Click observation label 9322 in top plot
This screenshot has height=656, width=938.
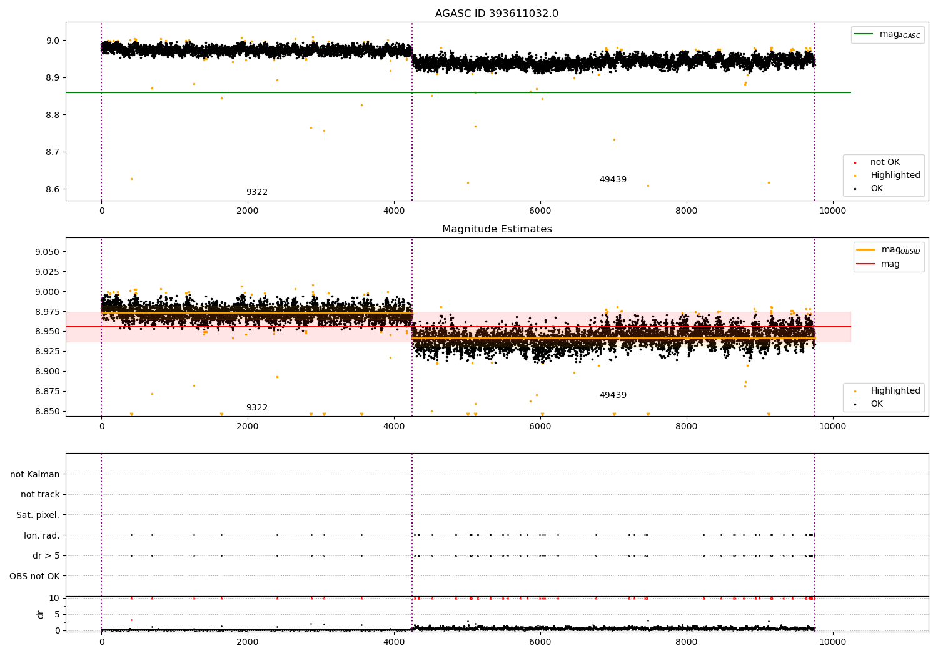tap(256, 192)
